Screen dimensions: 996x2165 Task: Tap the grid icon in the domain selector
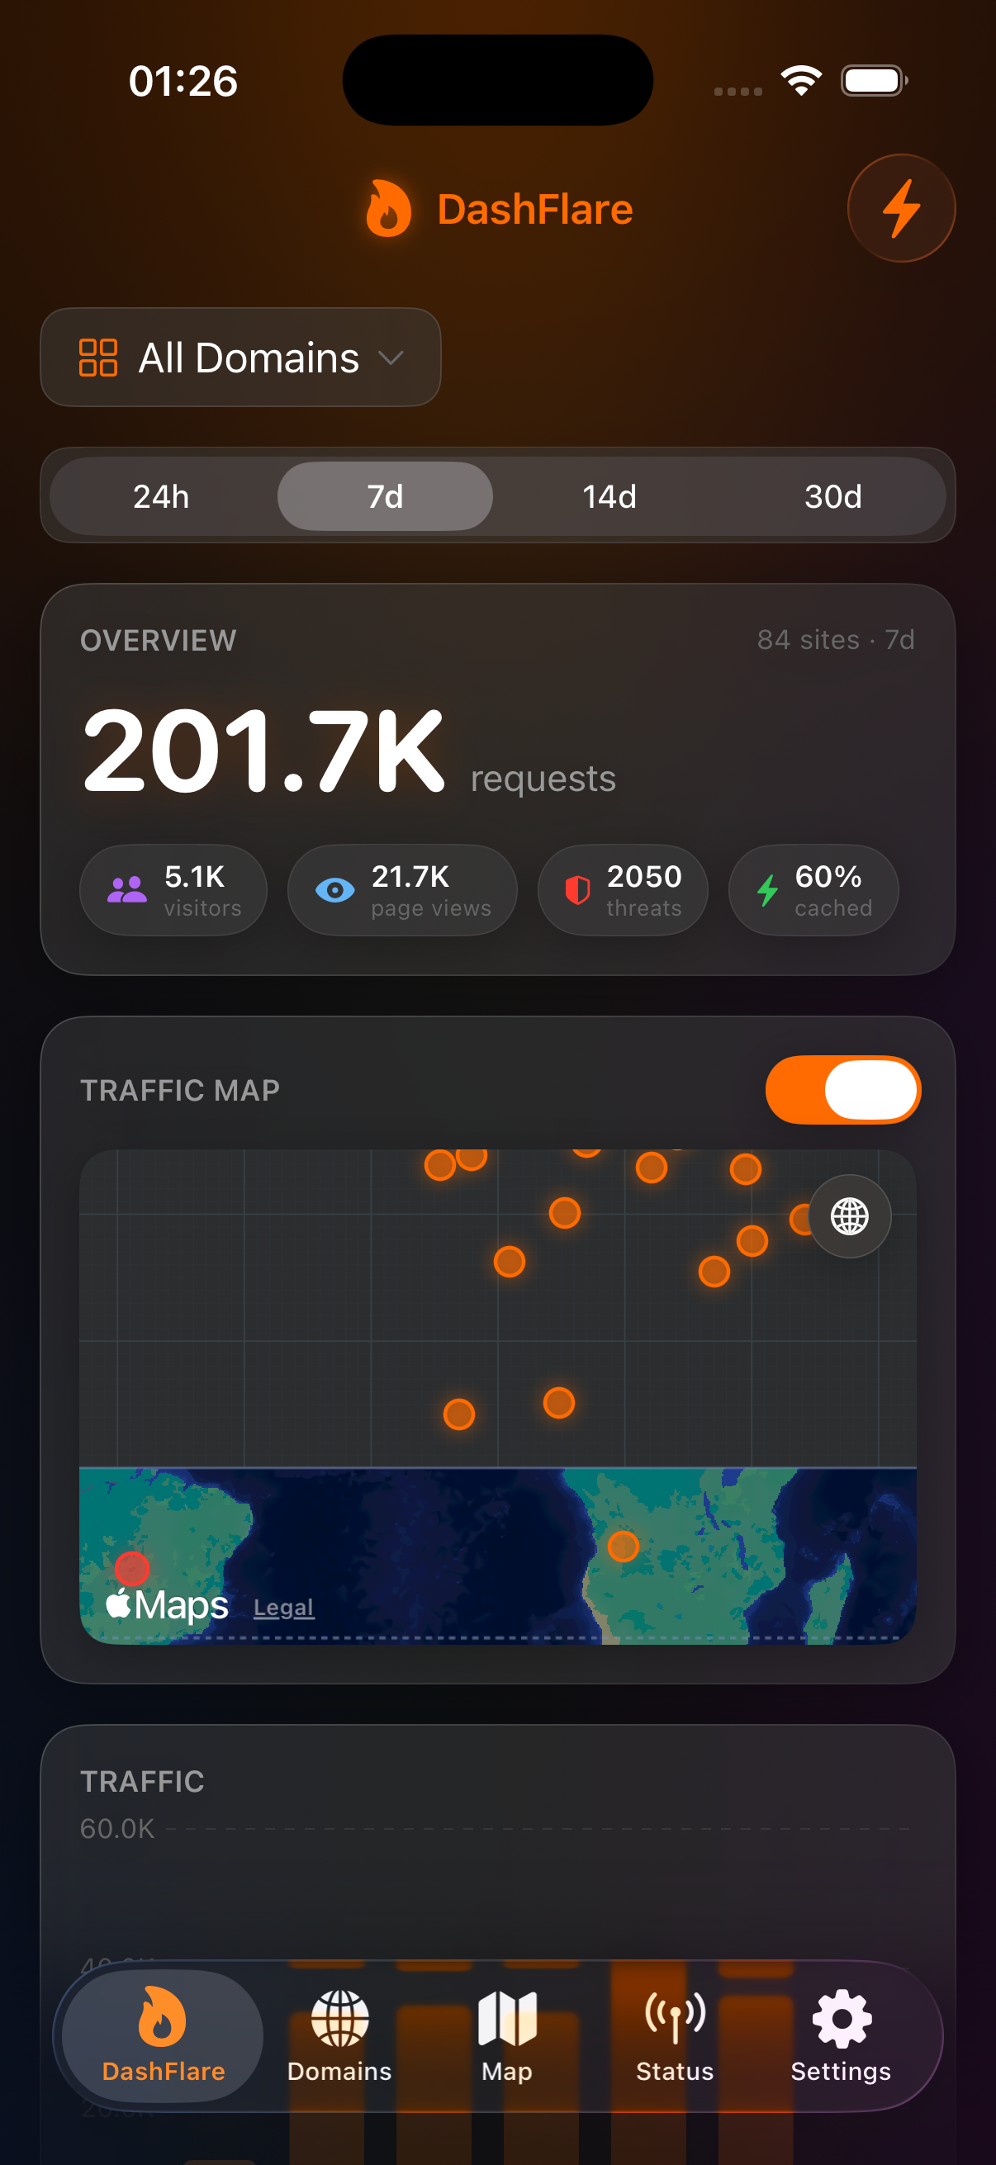[x=97, y=358]
